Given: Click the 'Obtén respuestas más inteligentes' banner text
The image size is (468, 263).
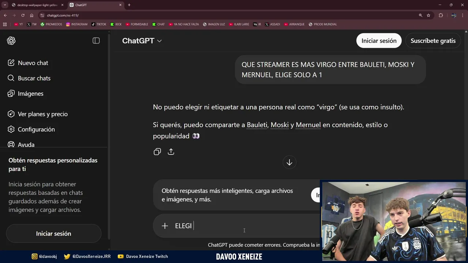Looking at the screenshot, I should (227, 195).
